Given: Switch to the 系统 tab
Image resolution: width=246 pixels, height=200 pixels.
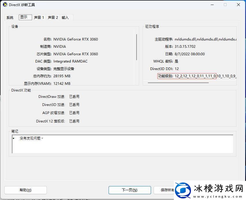Looking at the screenshot, I should (x=10, y=17).
